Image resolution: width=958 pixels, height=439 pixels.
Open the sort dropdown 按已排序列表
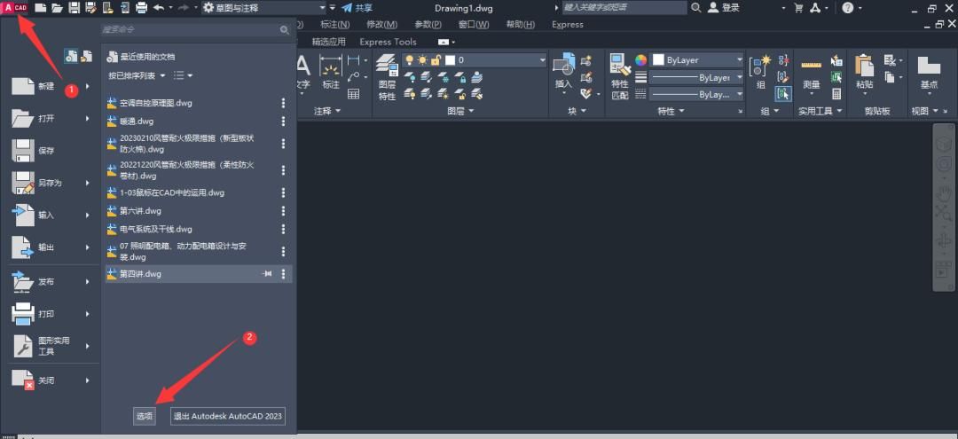(x=137, y=75)
